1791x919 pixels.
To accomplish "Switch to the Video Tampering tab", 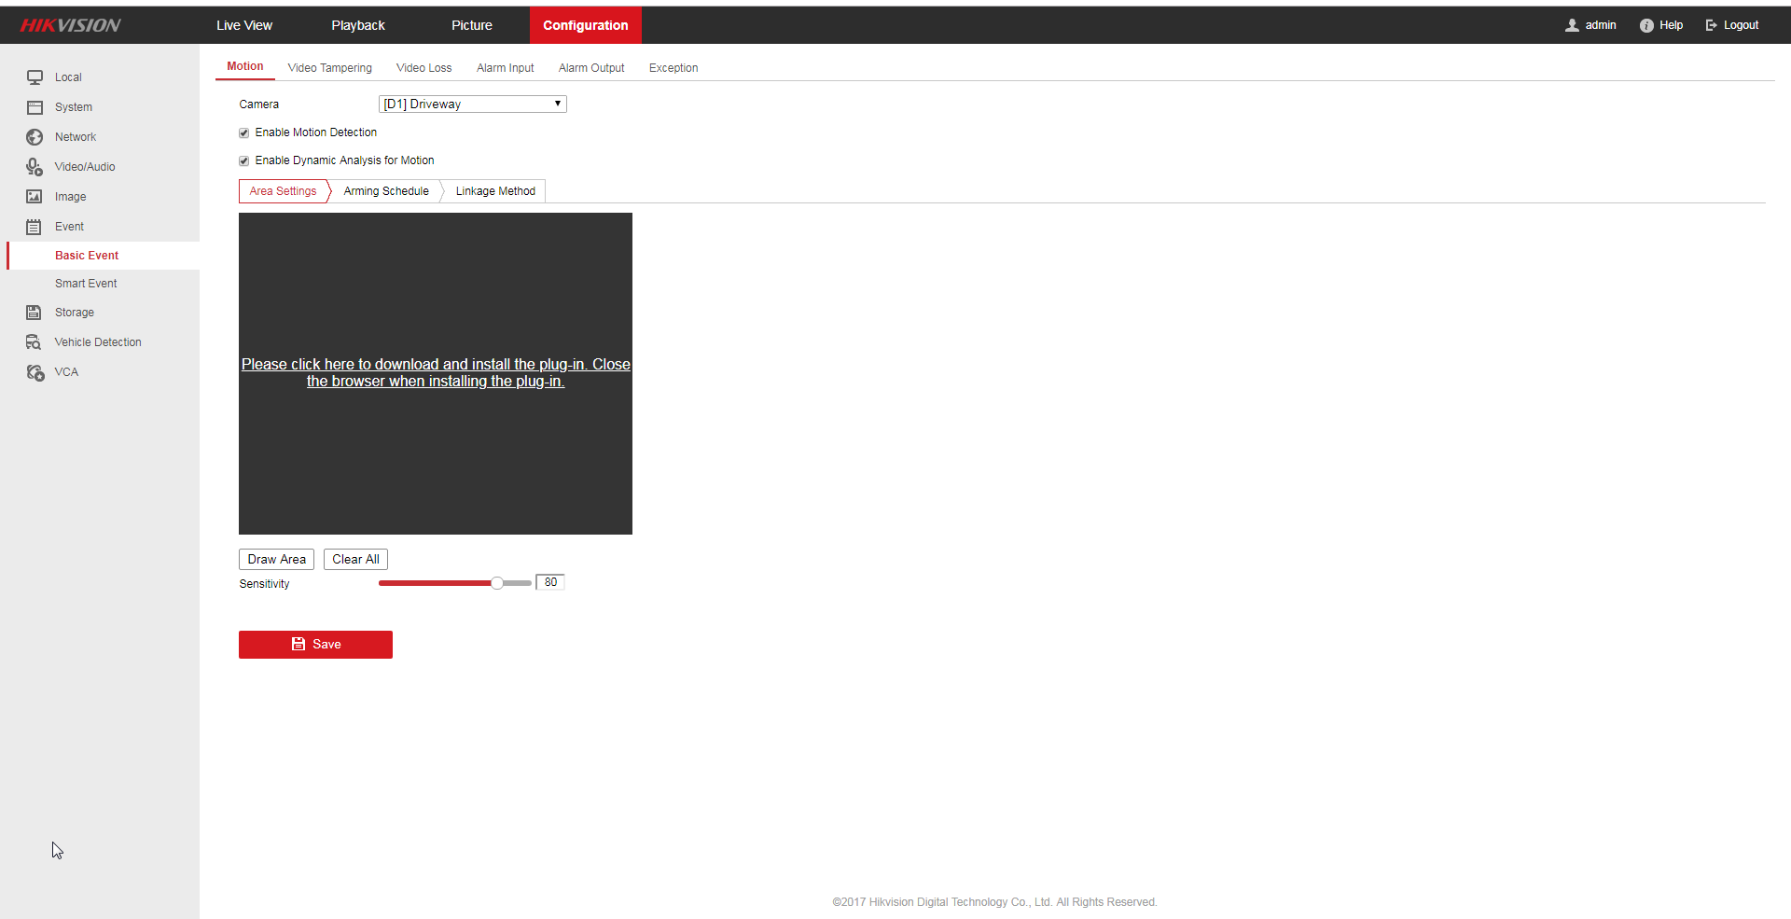I will coord(329,68).
